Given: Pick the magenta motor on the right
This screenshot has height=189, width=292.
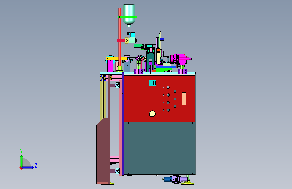Looking at the screenshot, I should 180,59.
